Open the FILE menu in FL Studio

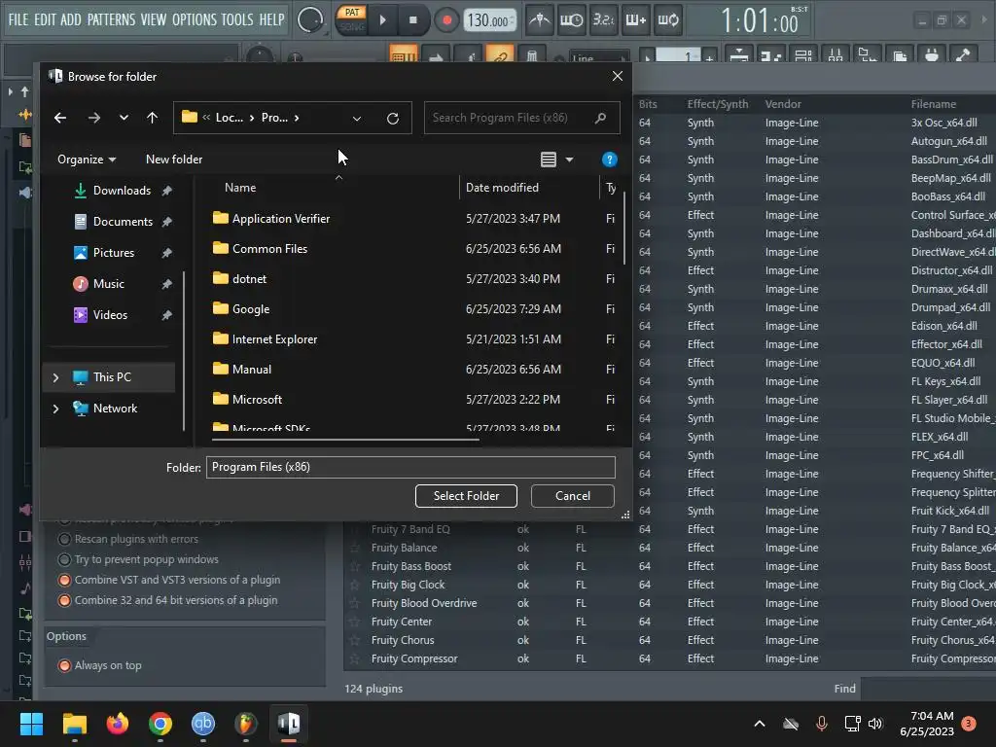click(18, 19)
